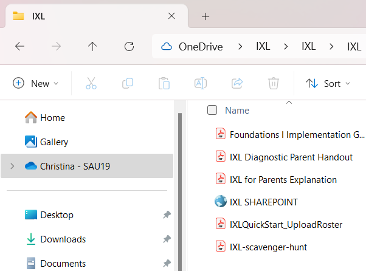This screenshot has height=271, width=366.
Task: Sort by the Name column header
Action: [x=237, y=111]
